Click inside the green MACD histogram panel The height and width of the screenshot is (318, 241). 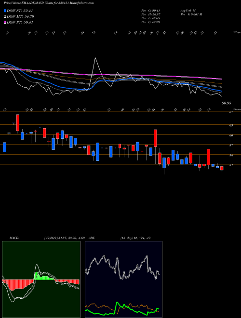click(x=41, y=279)
